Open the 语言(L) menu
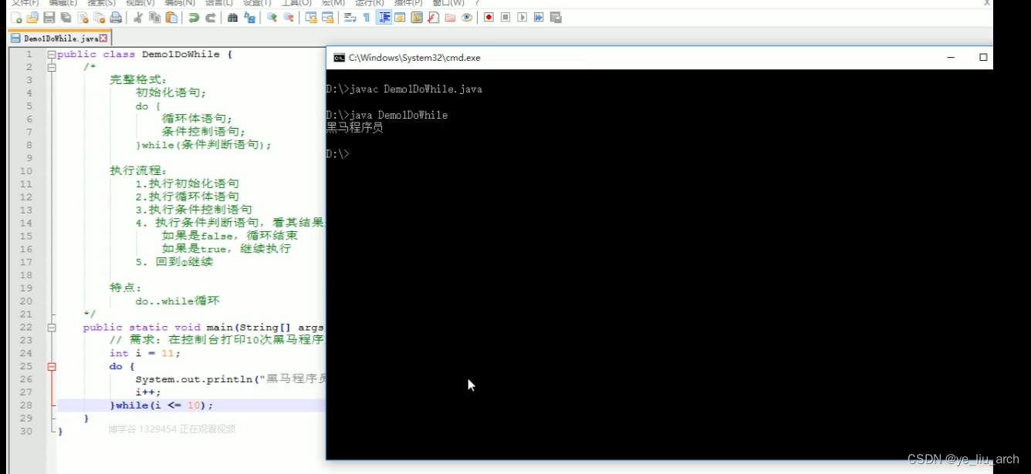This screenshot has width=1031, height=474. click(x=218, y=3)
